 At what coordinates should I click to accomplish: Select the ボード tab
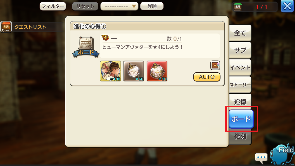point(241,119)
